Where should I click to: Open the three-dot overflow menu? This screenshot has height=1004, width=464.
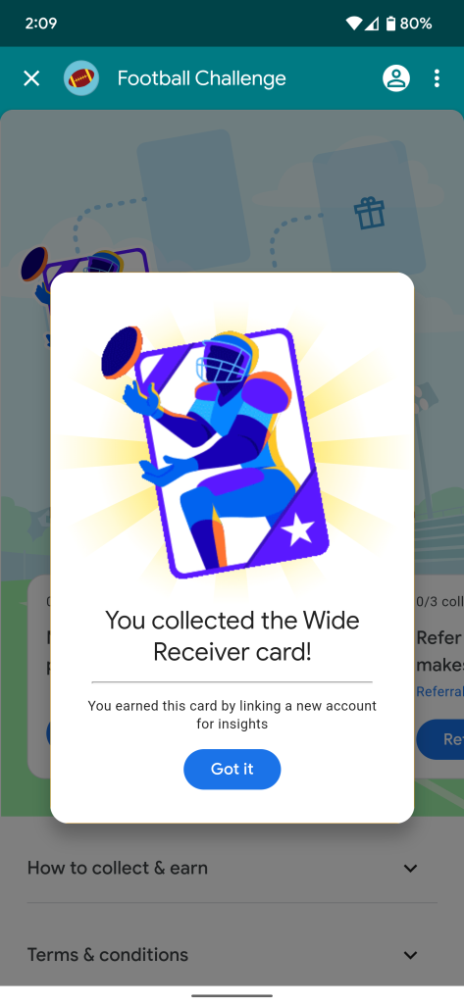click(438, 78)
